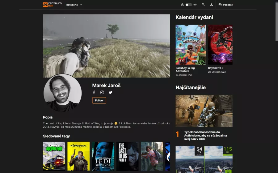Open the user account icon
Viewport: 278px width, 173px height.
pos(212,5)
